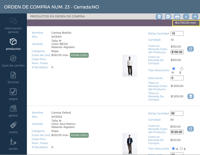Image resolution: width=200 pixels, height=155 pixels.
Task: Click SKU value 3413001
Action: [x=56, y=37]
